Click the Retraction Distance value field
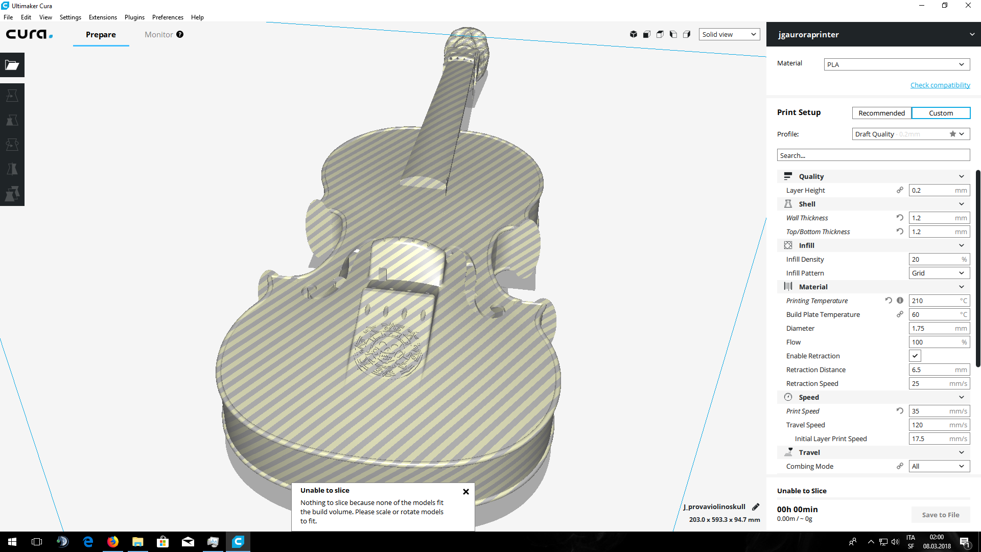This screenshot has height=552, width=981. [x=939, y=370]
